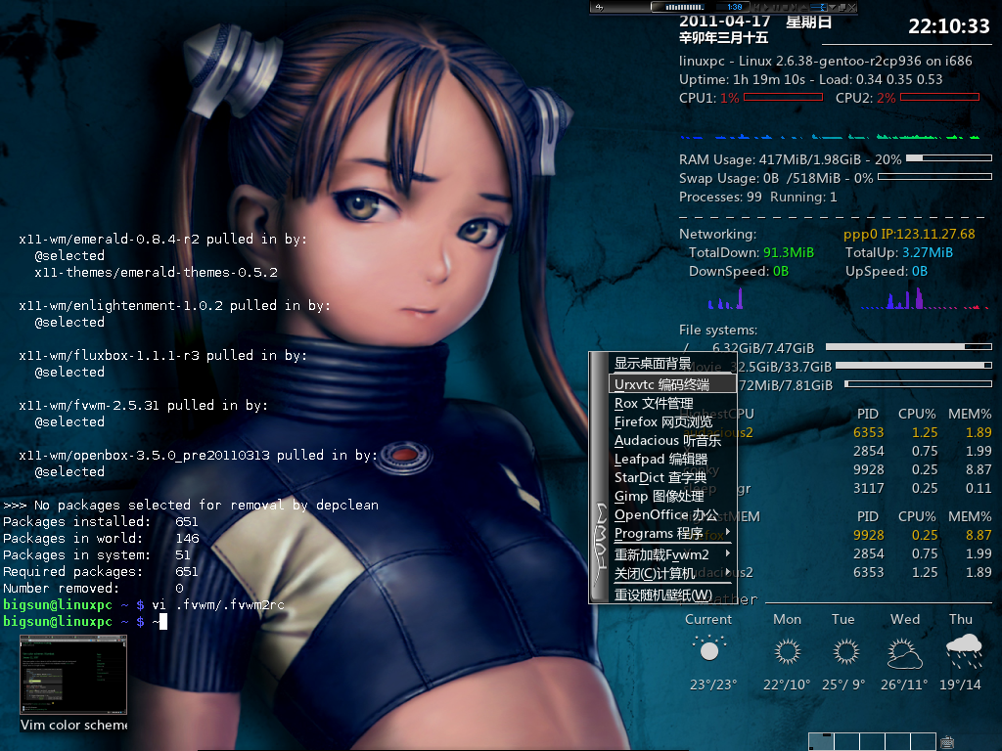1002x751 pixels.
Task: Expand the Programs 程序 submenu arrow
Action: click(728, 531)
